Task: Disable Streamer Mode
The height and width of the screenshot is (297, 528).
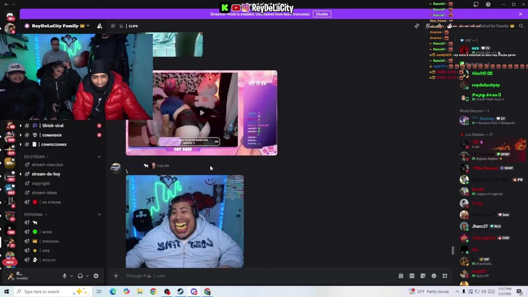Action: [x=322, y=14]
